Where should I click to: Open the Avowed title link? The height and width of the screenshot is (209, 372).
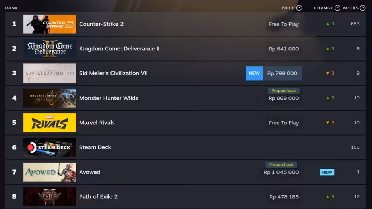click(90, 172)
